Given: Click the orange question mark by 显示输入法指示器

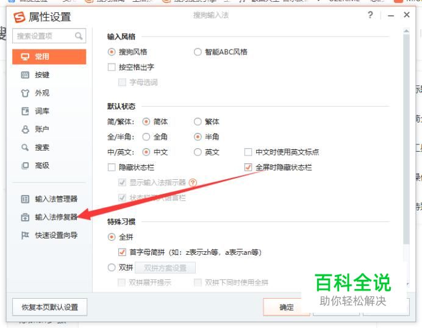Looking at the screenshot, I should 193,183.
